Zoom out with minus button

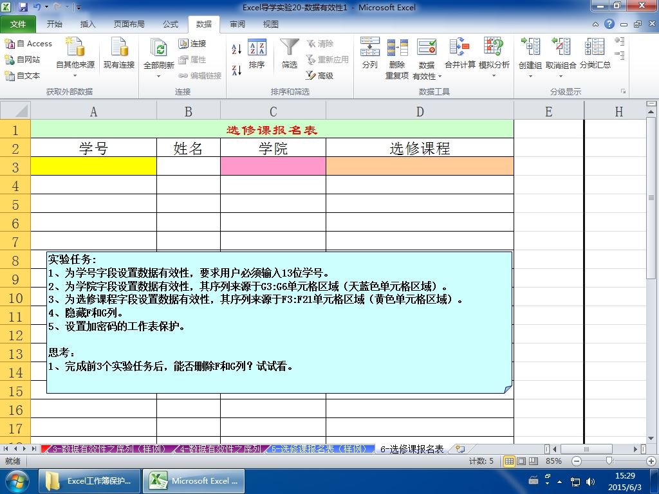[x=577, y=461]
